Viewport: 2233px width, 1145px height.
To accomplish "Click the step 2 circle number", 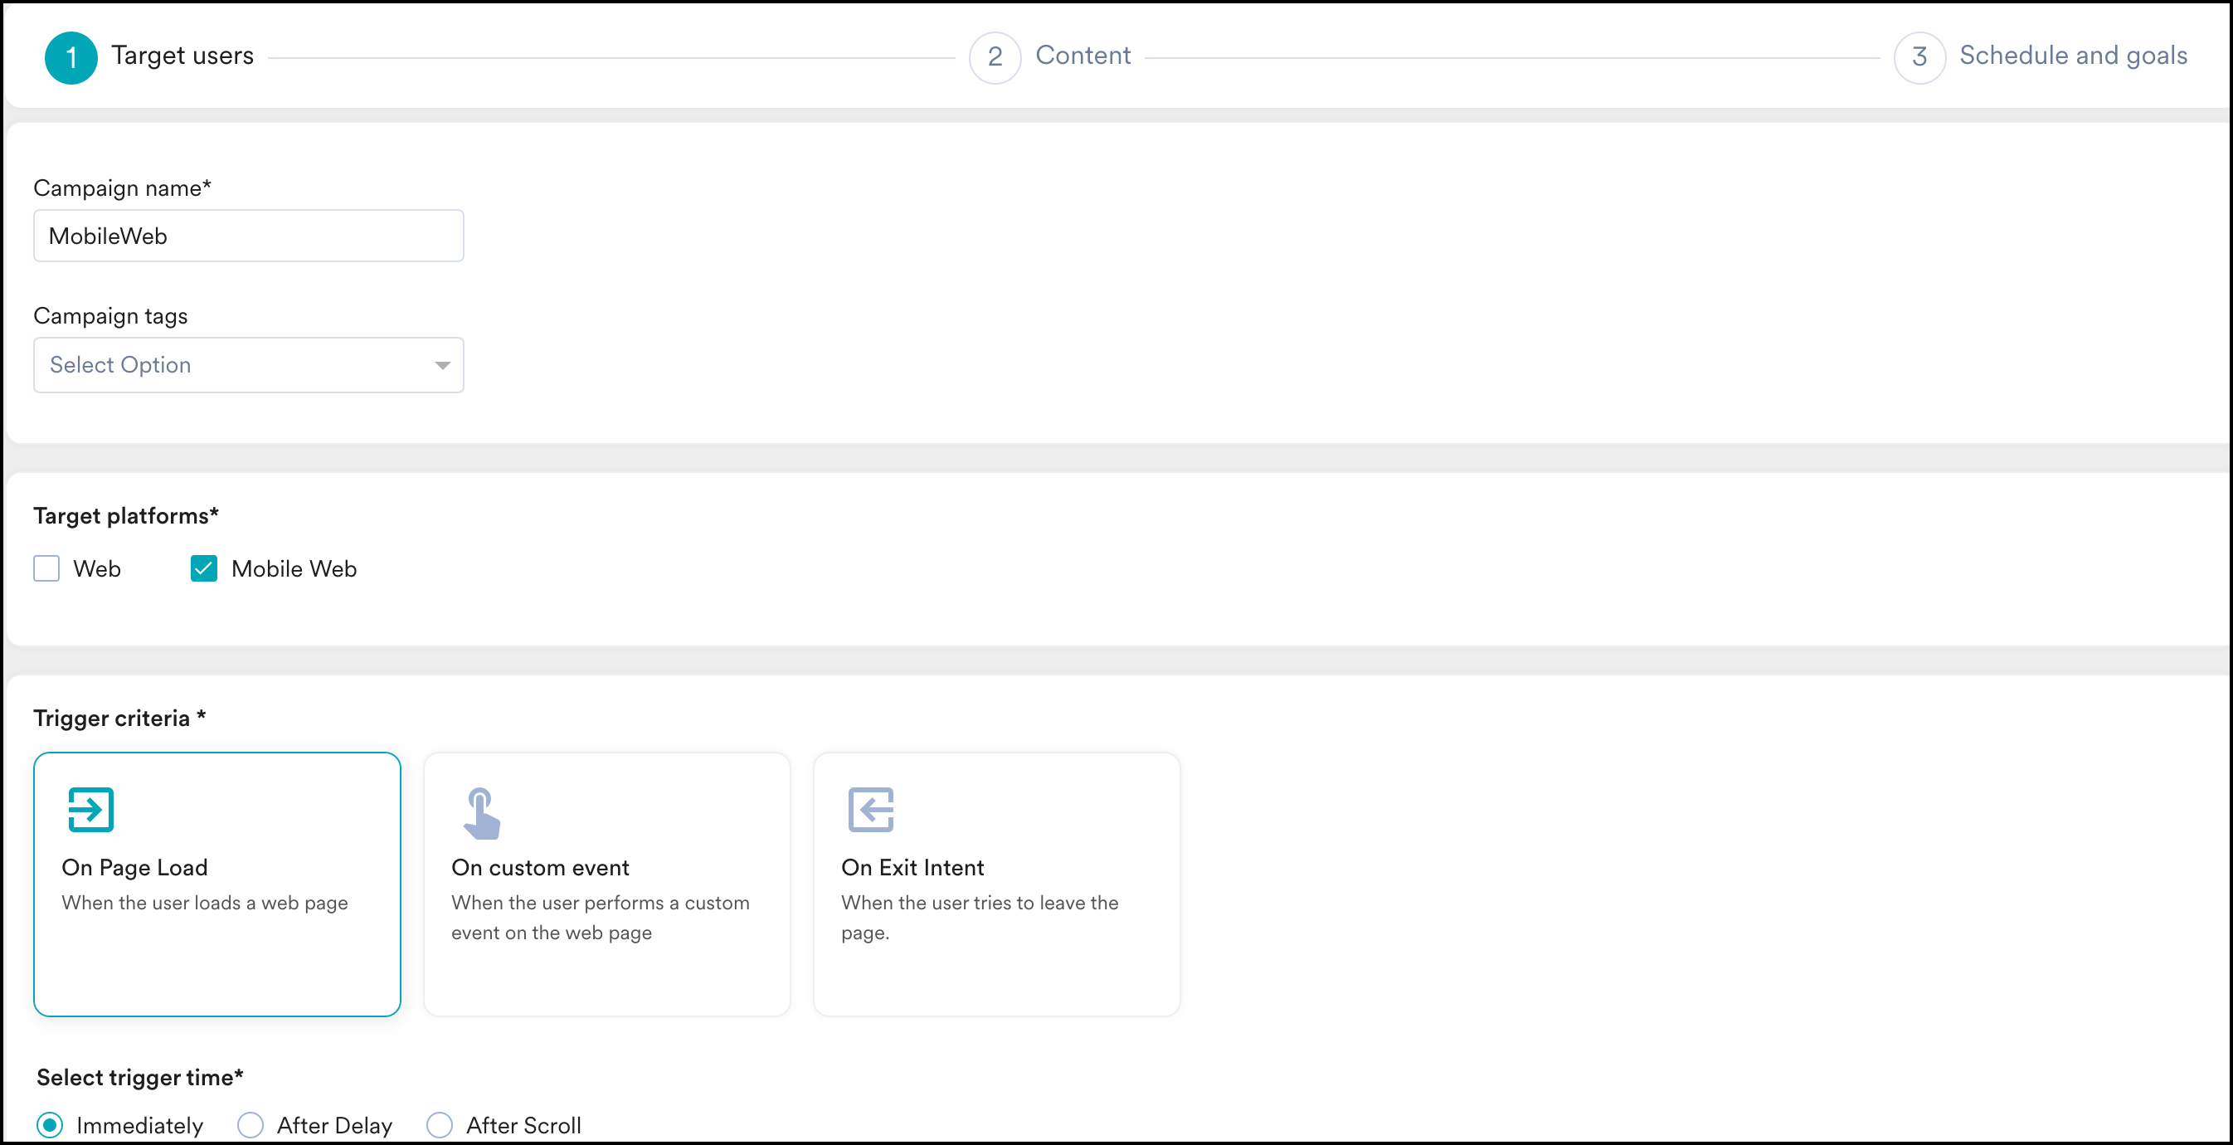I will 995,58.
